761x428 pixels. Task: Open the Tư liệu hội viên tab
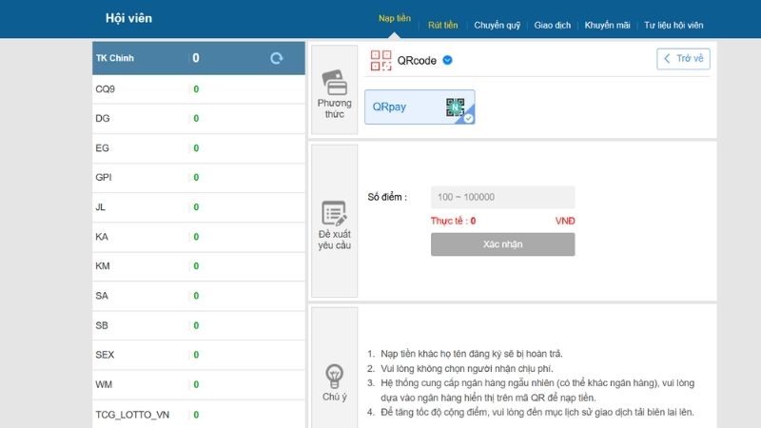(673, 26)
